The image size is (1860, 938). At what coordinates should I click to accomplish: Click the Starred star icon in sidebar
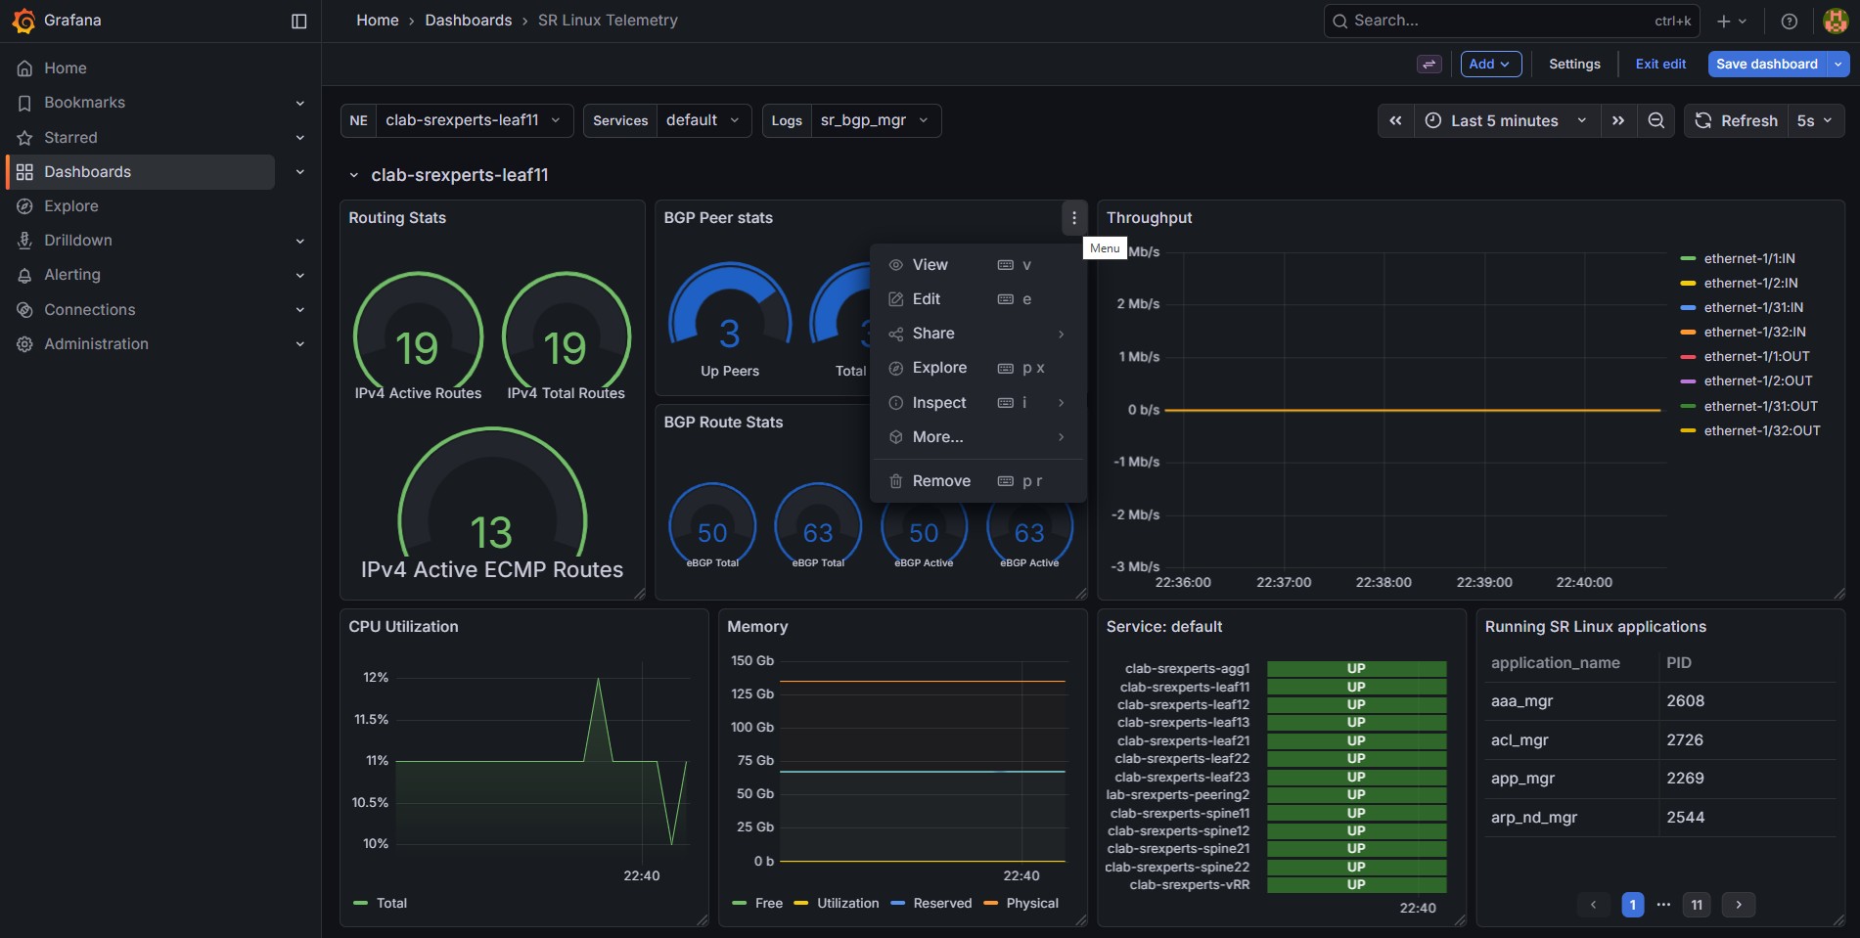point(25,138)
